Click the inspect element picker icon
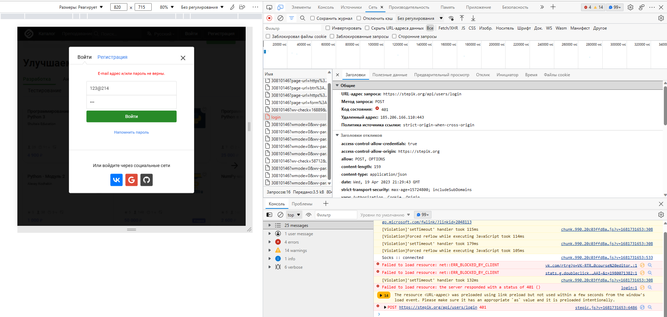The image size is (667, 317). pos(269,7)
